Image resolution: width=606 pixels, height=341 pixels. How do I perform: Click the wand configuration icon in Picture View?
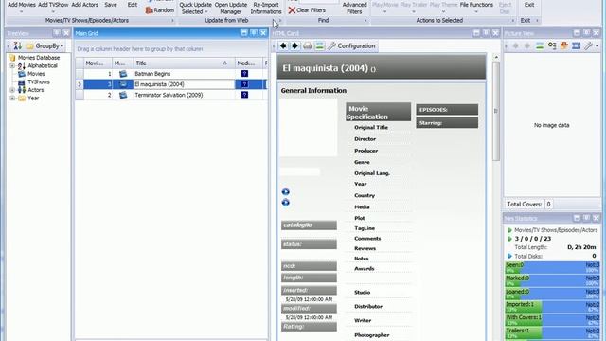(588, 46)
